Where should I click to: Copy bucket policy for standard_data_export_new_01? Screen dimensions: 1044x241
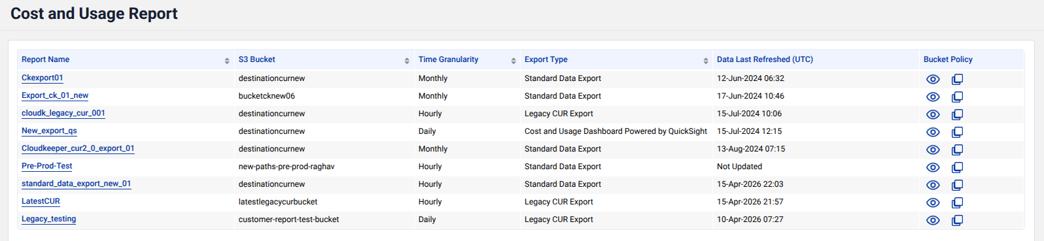point(957,185)
